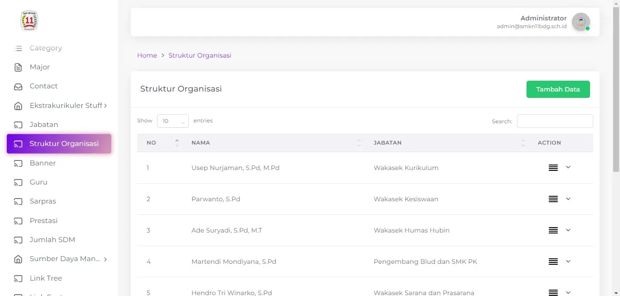
Task: Expand action chevron for Parwanto row
Action: [x=568, y=199]
